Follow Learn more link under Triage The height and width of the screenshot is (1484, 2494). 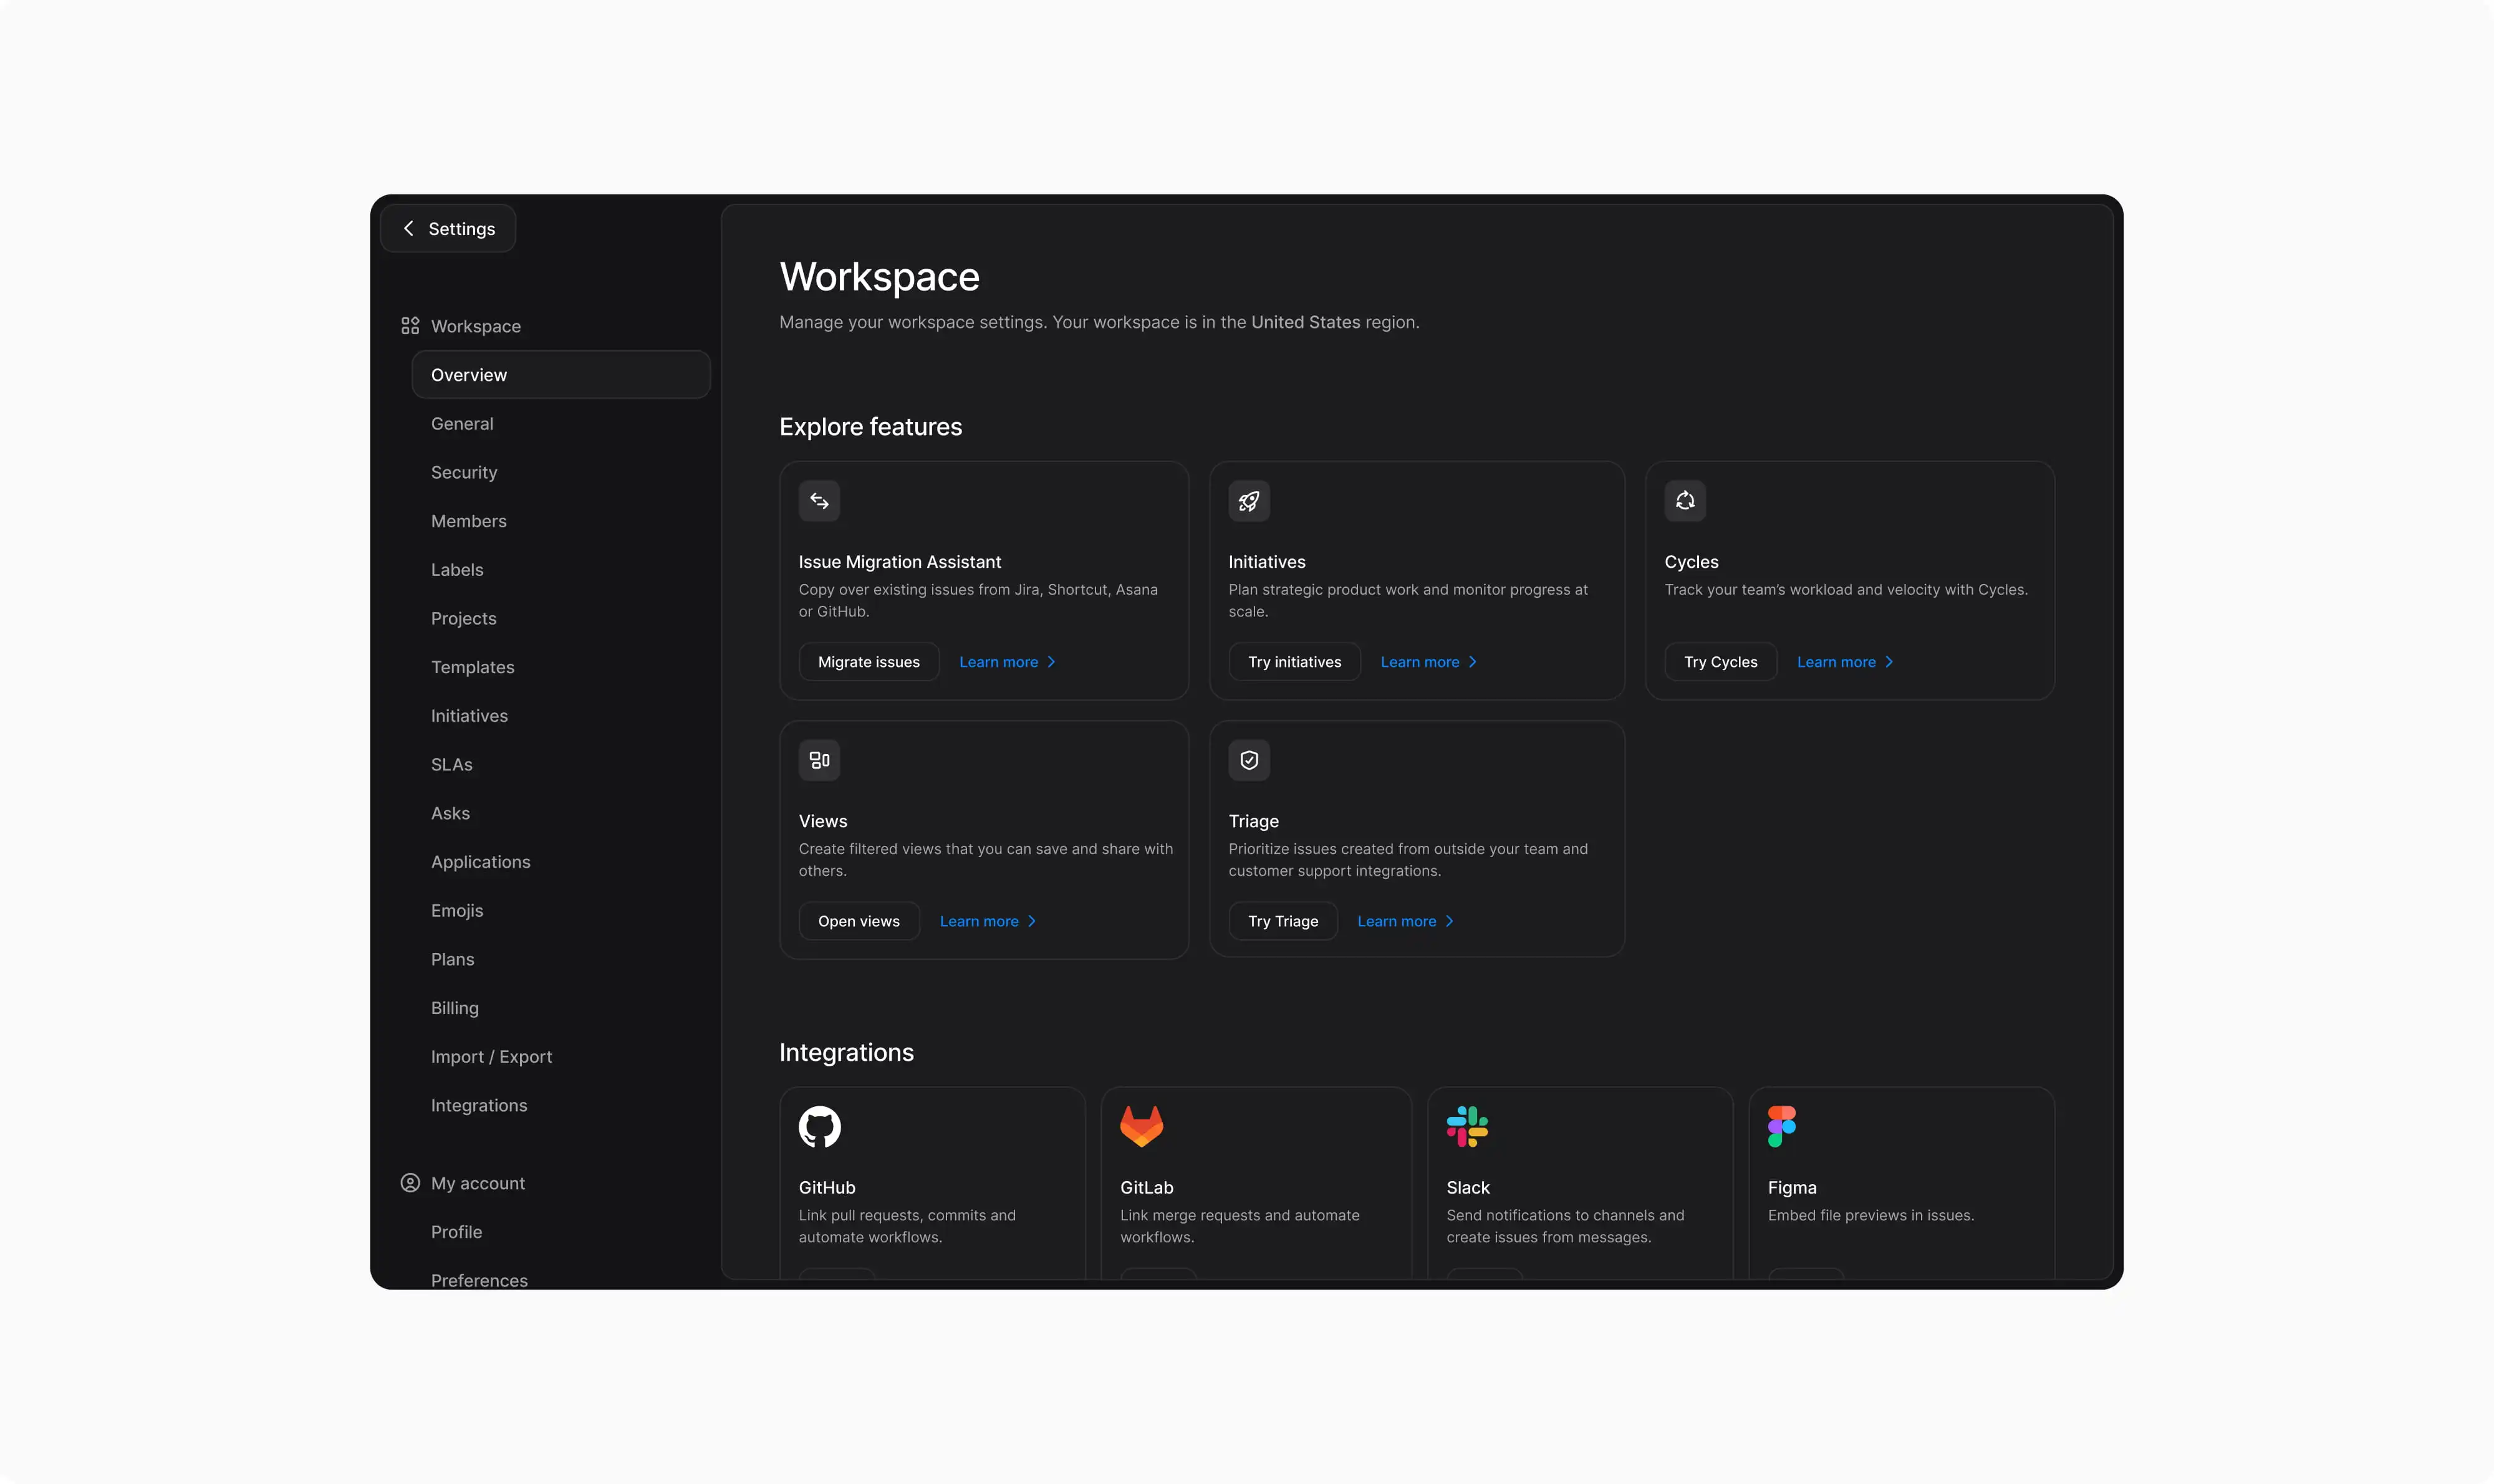tap(1405, 921)
